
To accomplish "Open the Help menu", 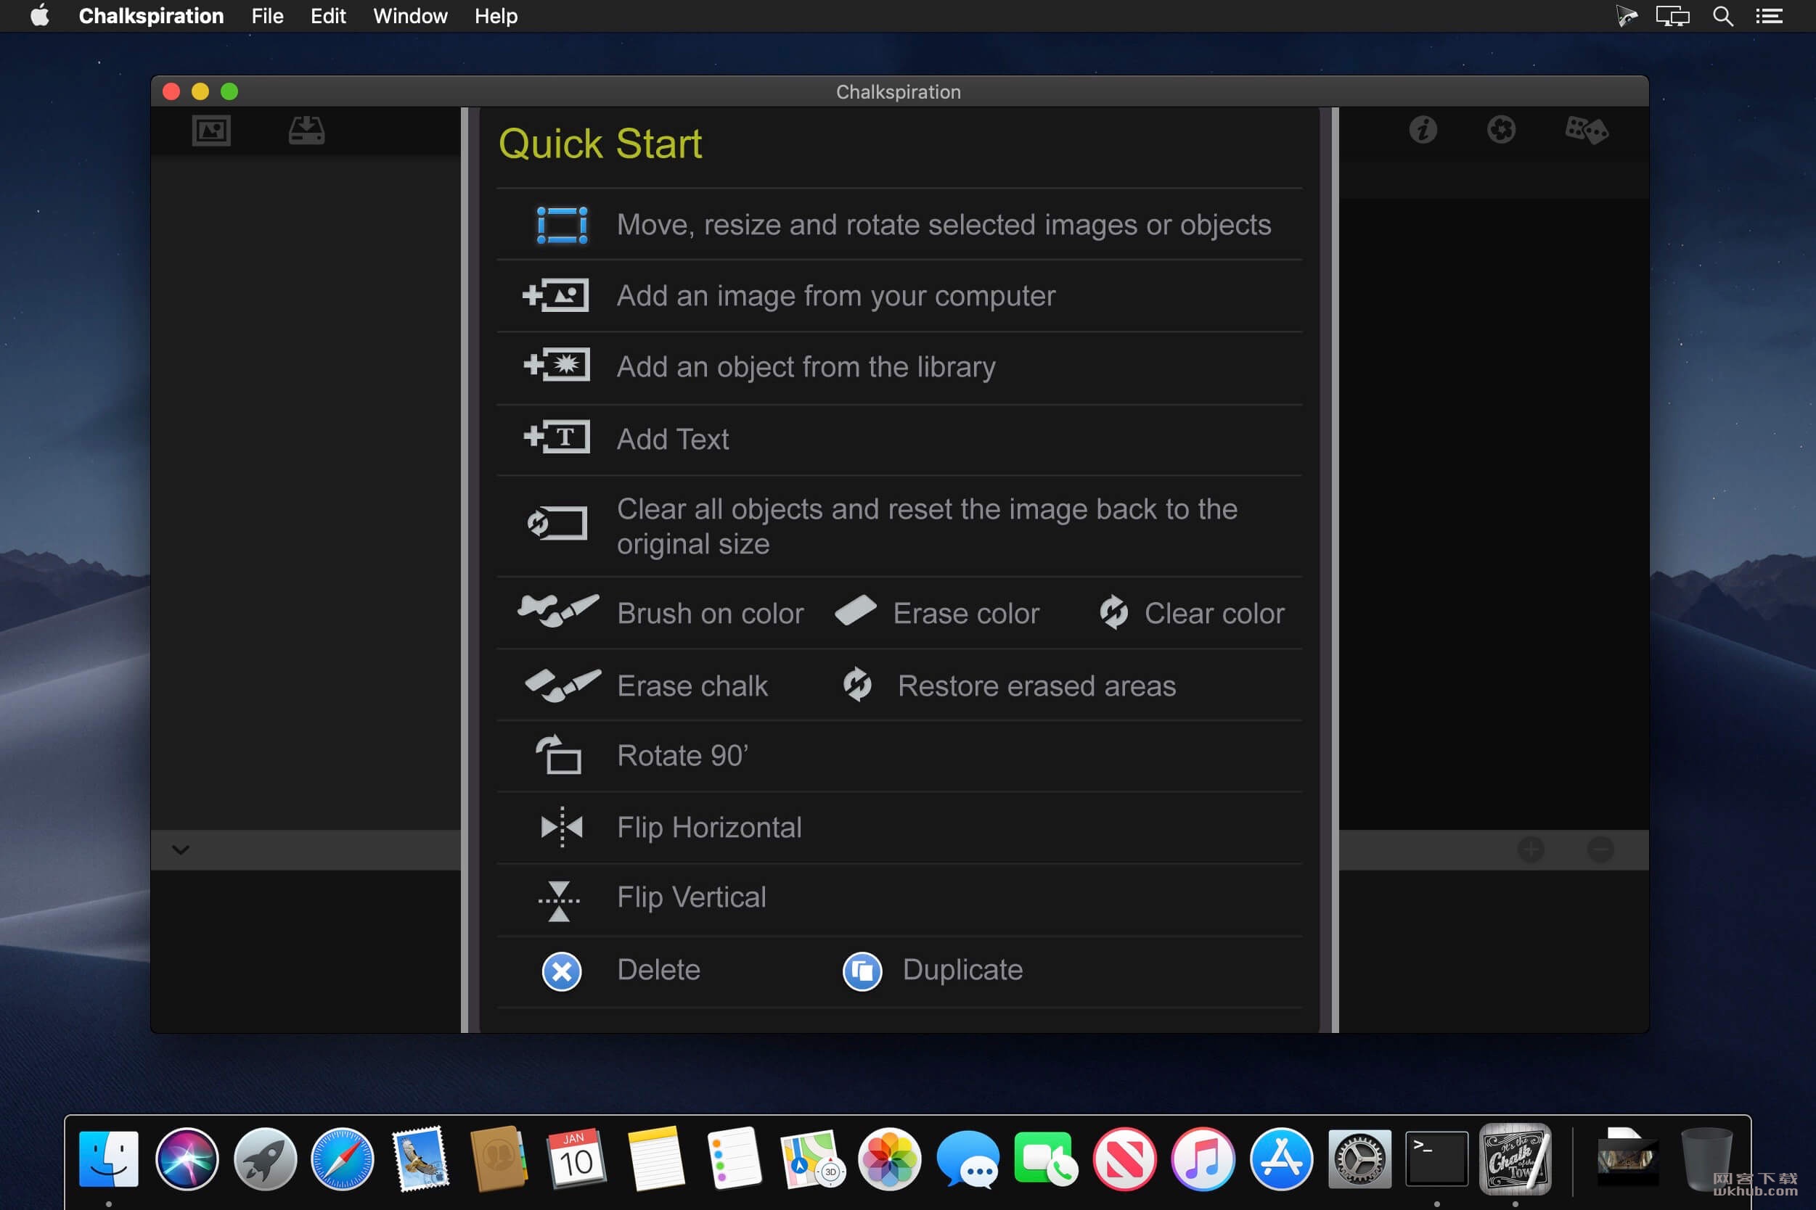I will [496, 16].
